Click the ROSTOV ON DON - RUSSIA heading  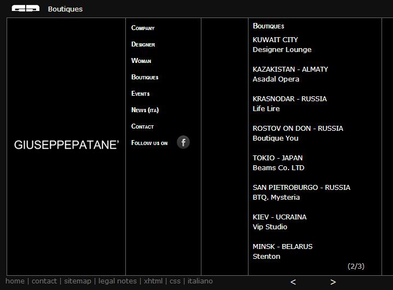[x=298, y=129]
